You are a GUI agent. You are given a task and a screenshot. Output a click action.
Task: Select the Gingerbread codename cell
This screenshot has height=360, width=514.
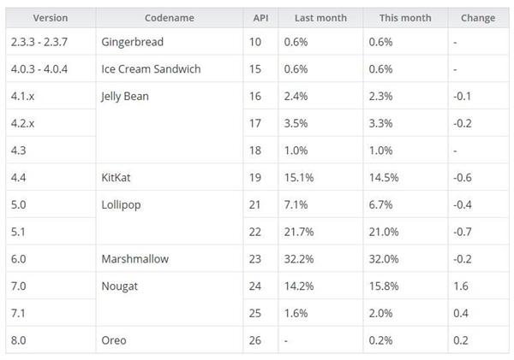click(170, 42)
